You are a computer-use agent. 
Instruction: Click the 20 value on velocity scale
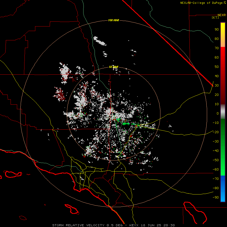pyautogui.click(x=217, y=95)
